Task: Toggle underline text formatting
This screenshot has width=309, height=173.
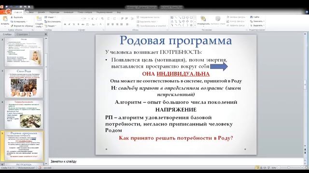Action: pyautogui.click(x=74, y=25)
